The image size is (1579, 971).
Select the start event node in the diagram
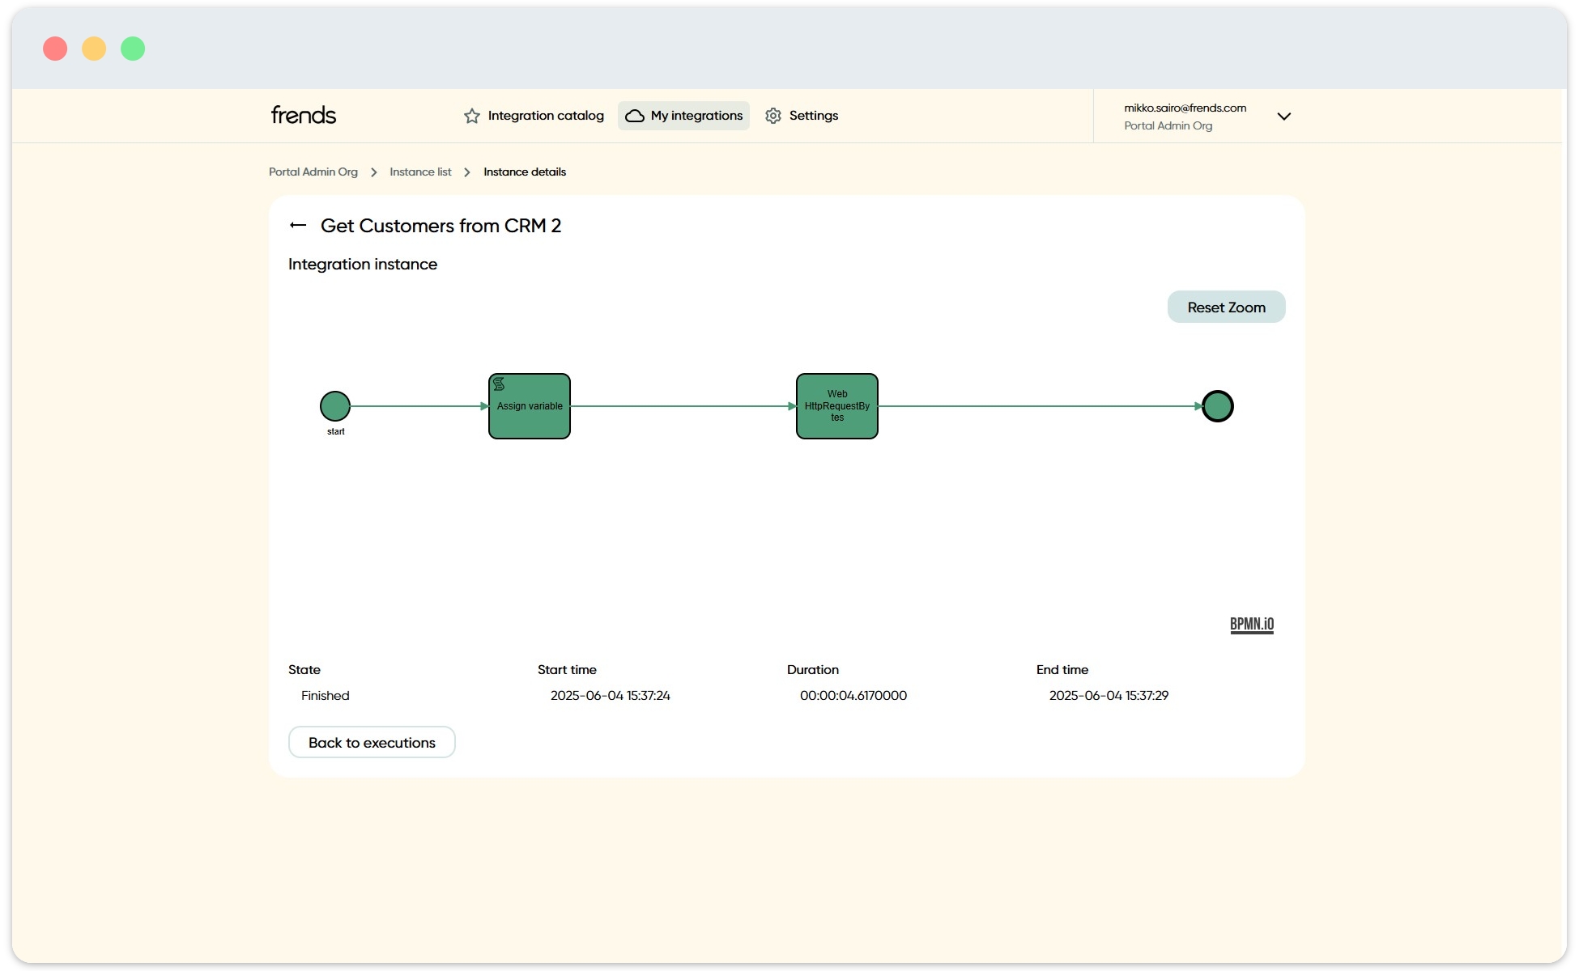click(x=334, y=405)
